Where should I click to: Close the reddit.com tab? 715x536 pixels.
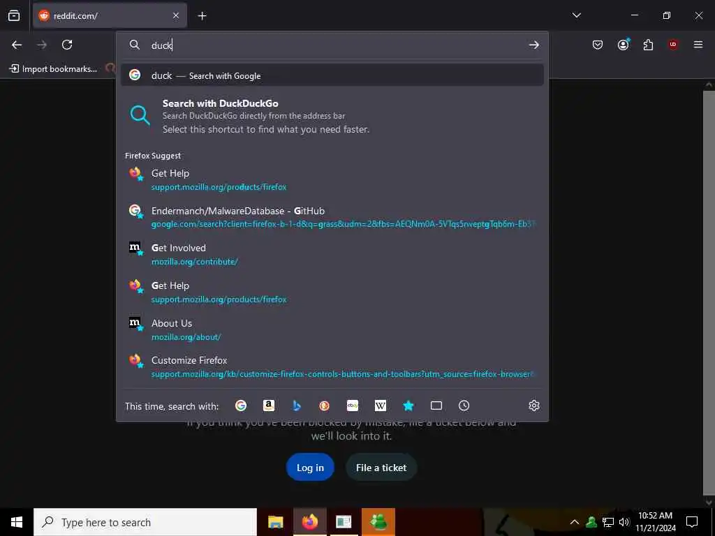coord(176,15)
